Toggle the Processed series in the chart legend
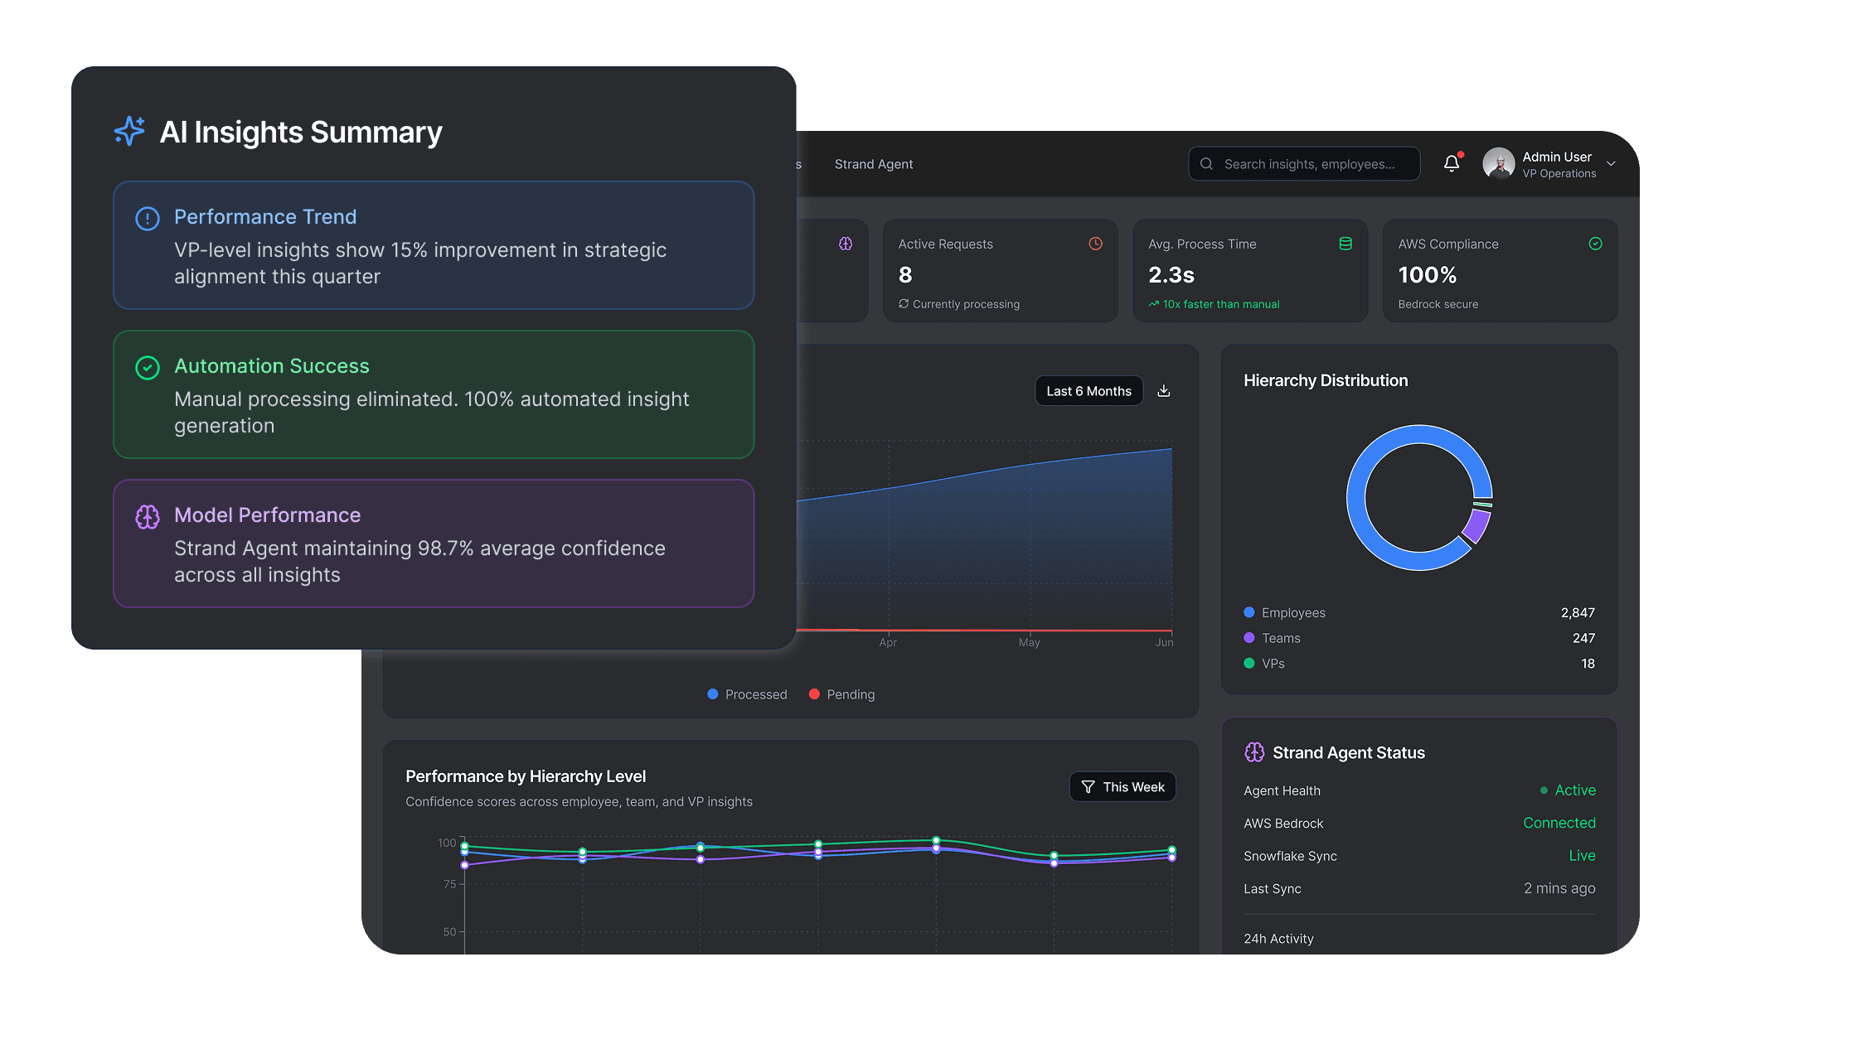 pos(746,694)
